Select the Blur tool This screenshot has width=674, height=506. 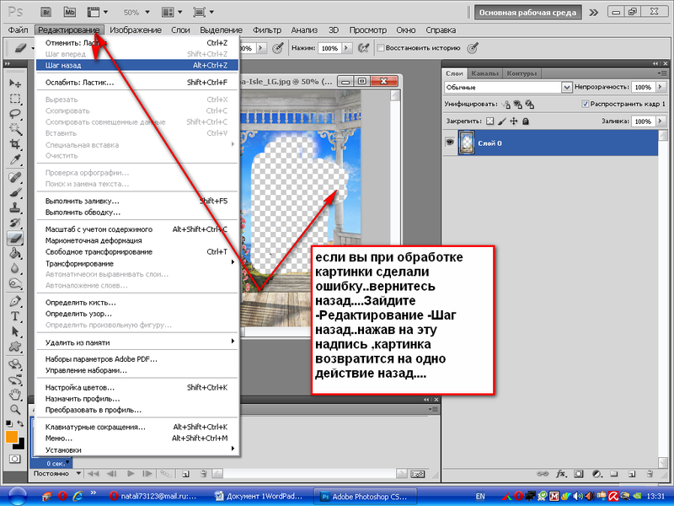pyautogui.click(x=15, y=268)
